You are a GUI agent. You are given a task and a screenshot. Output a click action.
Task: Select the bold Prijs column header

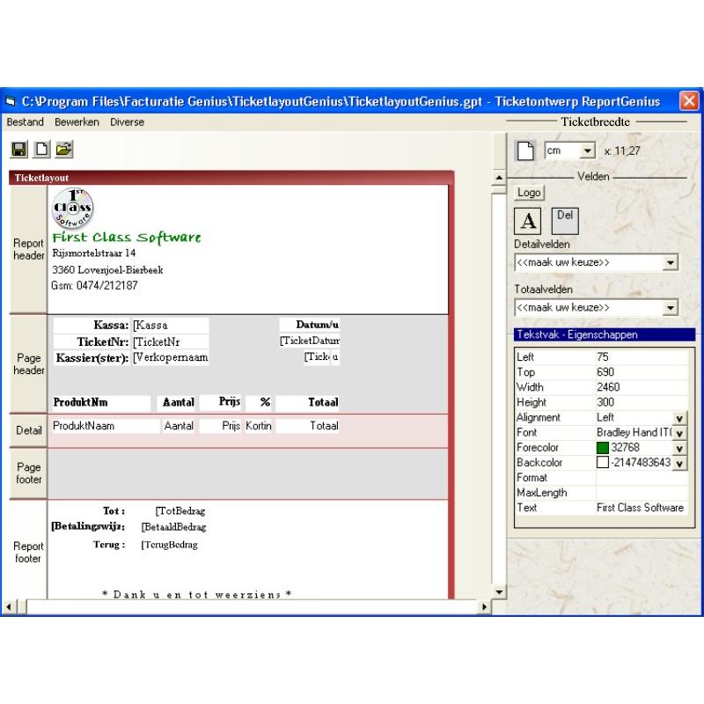pos(221,401)
